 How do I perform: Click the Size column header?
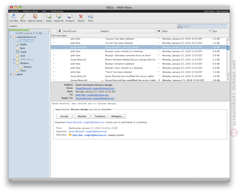pyautogui.click(x=221, y=31)
